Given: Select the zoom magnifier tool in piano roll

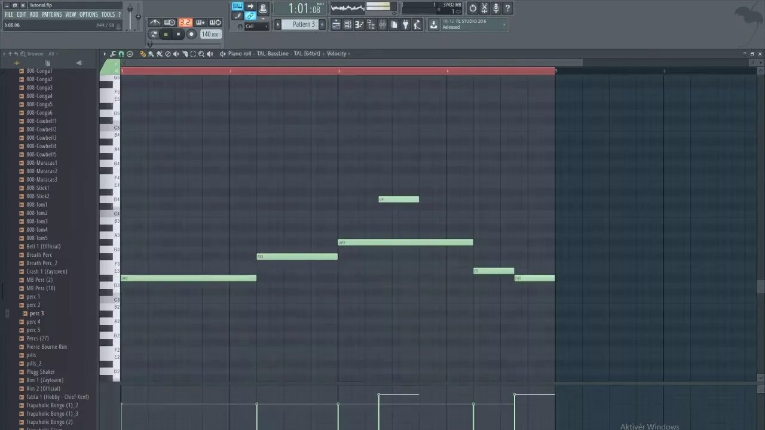Looking at the screenshot, I should [x=201, y=54].
